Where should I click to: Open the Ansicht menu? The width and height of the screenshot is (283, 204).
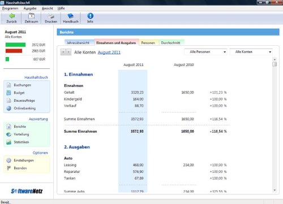[48, 8]
